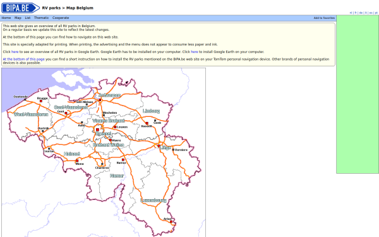Open the Thematic menu item

tap(41, 18)
